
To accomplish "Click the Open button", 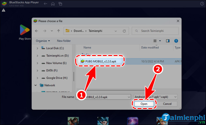I will point(144,104).
